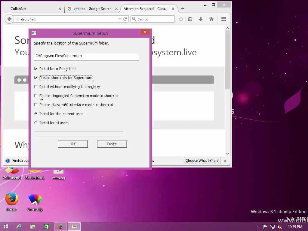The height and width of the screenshot is (231, 308).
Task: Dismiss the Firefox notification bar
Action: (x=225, y=161)
